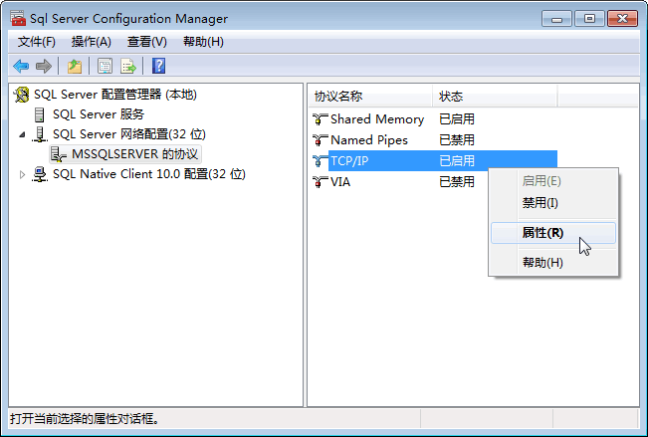The width and height of the screenshot is (648, 437).
Task: Select the Named Pipes protocol row
Action: tap(434, 140)
